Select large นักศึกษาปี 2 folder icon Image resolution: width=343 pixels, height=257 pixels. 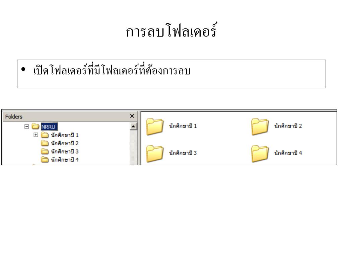[x=260, y=126]
